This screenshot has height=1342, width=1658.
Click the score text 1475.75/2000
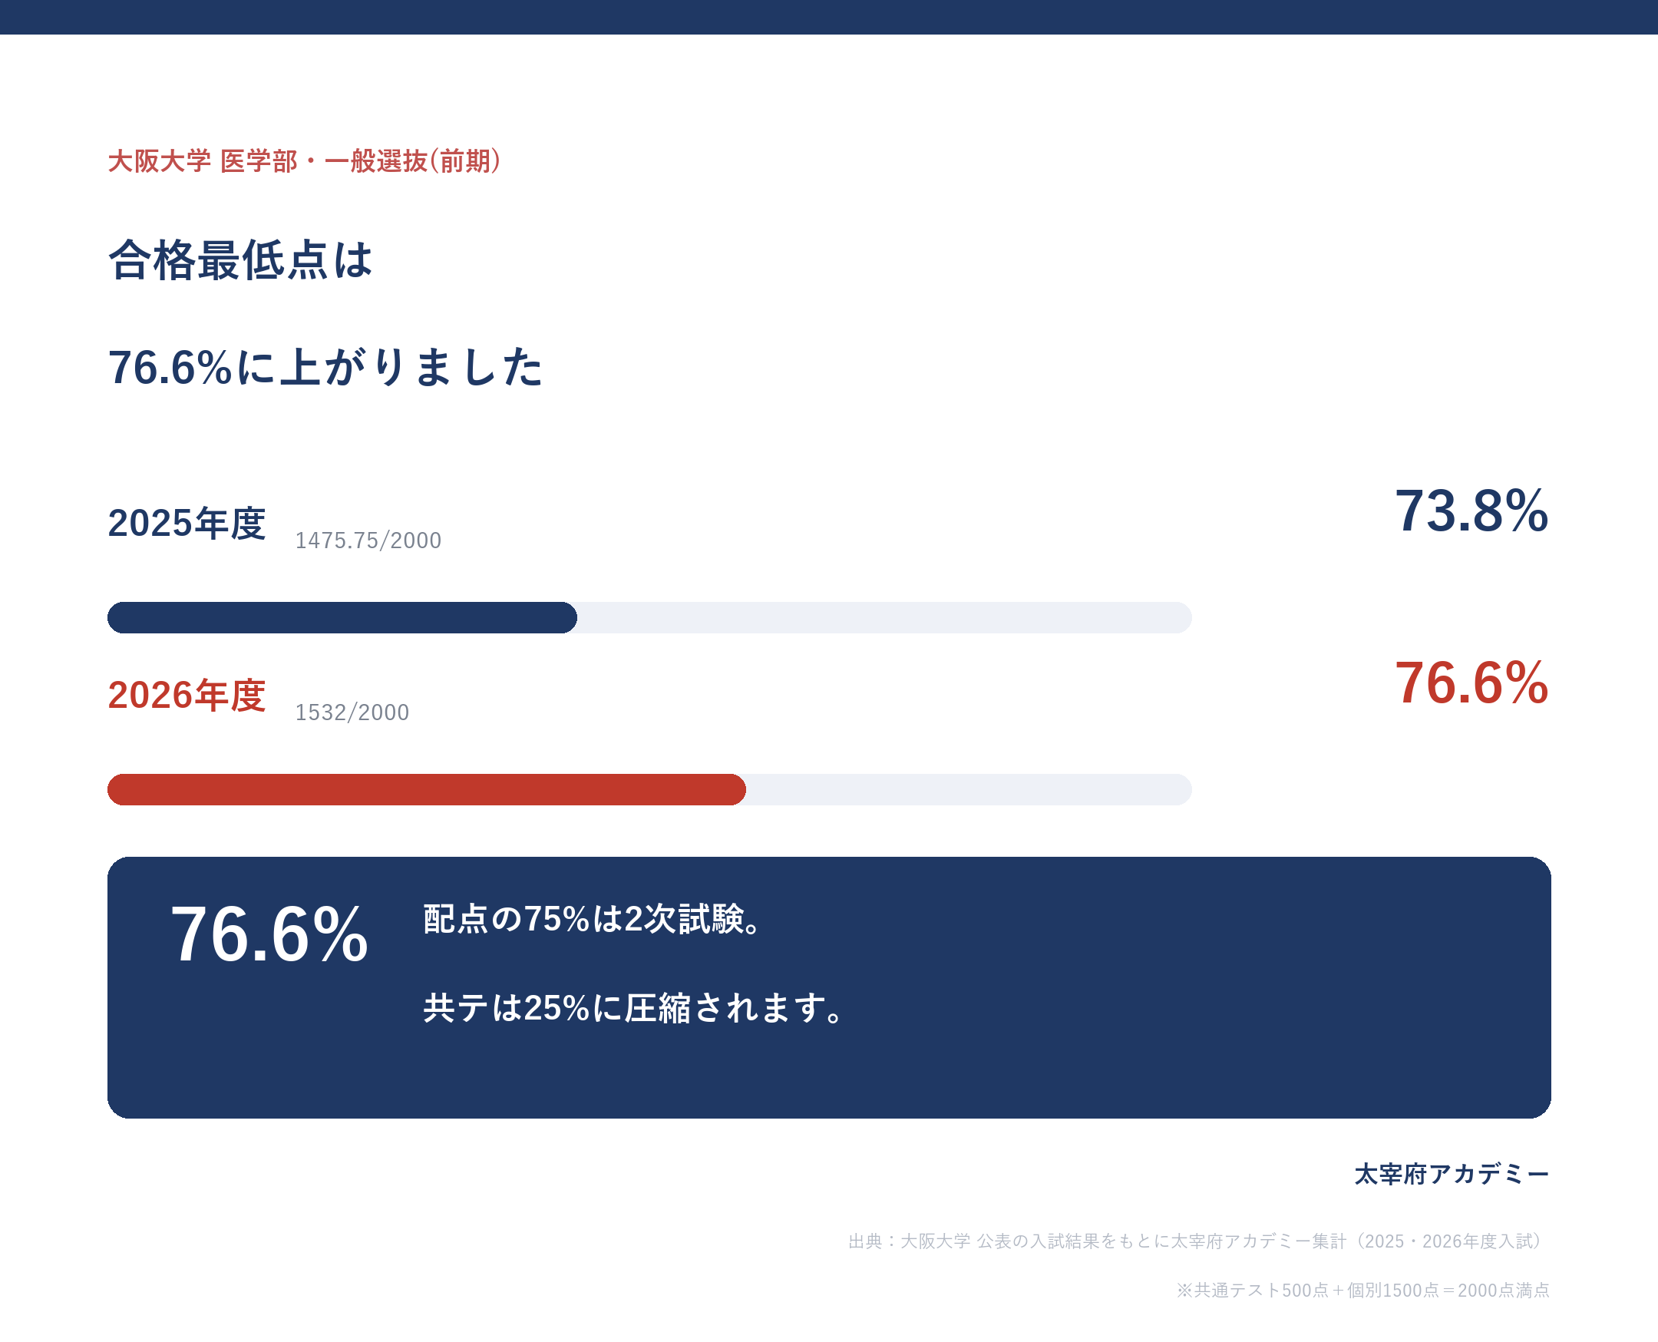tap(368, 540)
